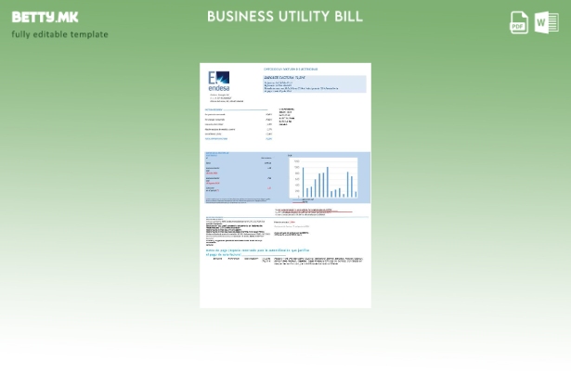Click the PDF file format icon
571x371 pixels.
[519, 22]
